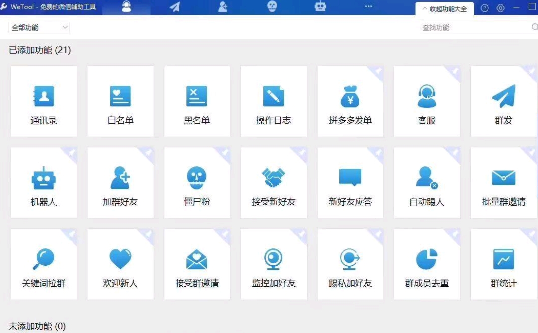
Task: Open the 通讯录 contacts feature tile
Action: pyautogui.click(x=44, y=102)
